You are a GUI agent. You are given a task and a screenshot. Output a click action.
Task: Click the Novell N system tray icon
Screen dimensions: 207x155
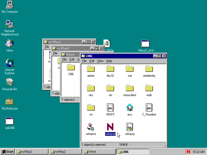click(x=188, y=152)
